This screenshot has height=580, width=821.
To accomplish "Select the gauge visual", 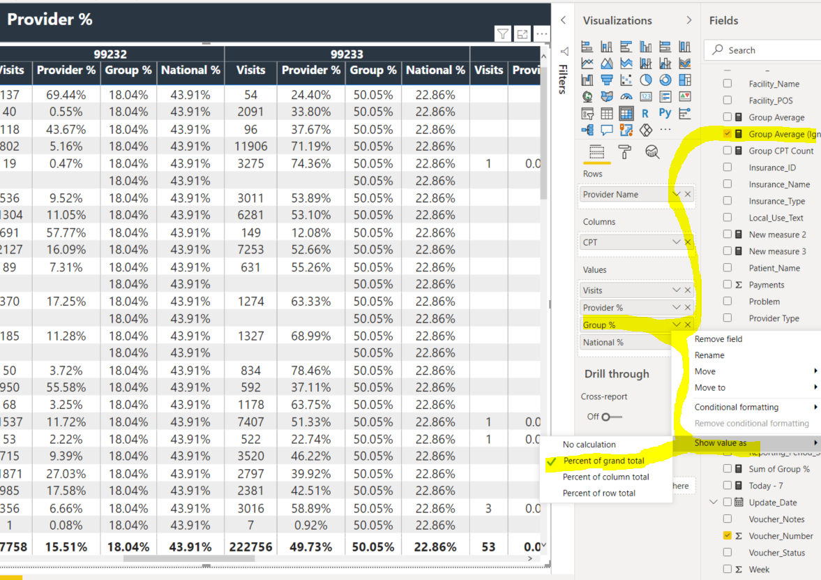I will tap(626, 97).
